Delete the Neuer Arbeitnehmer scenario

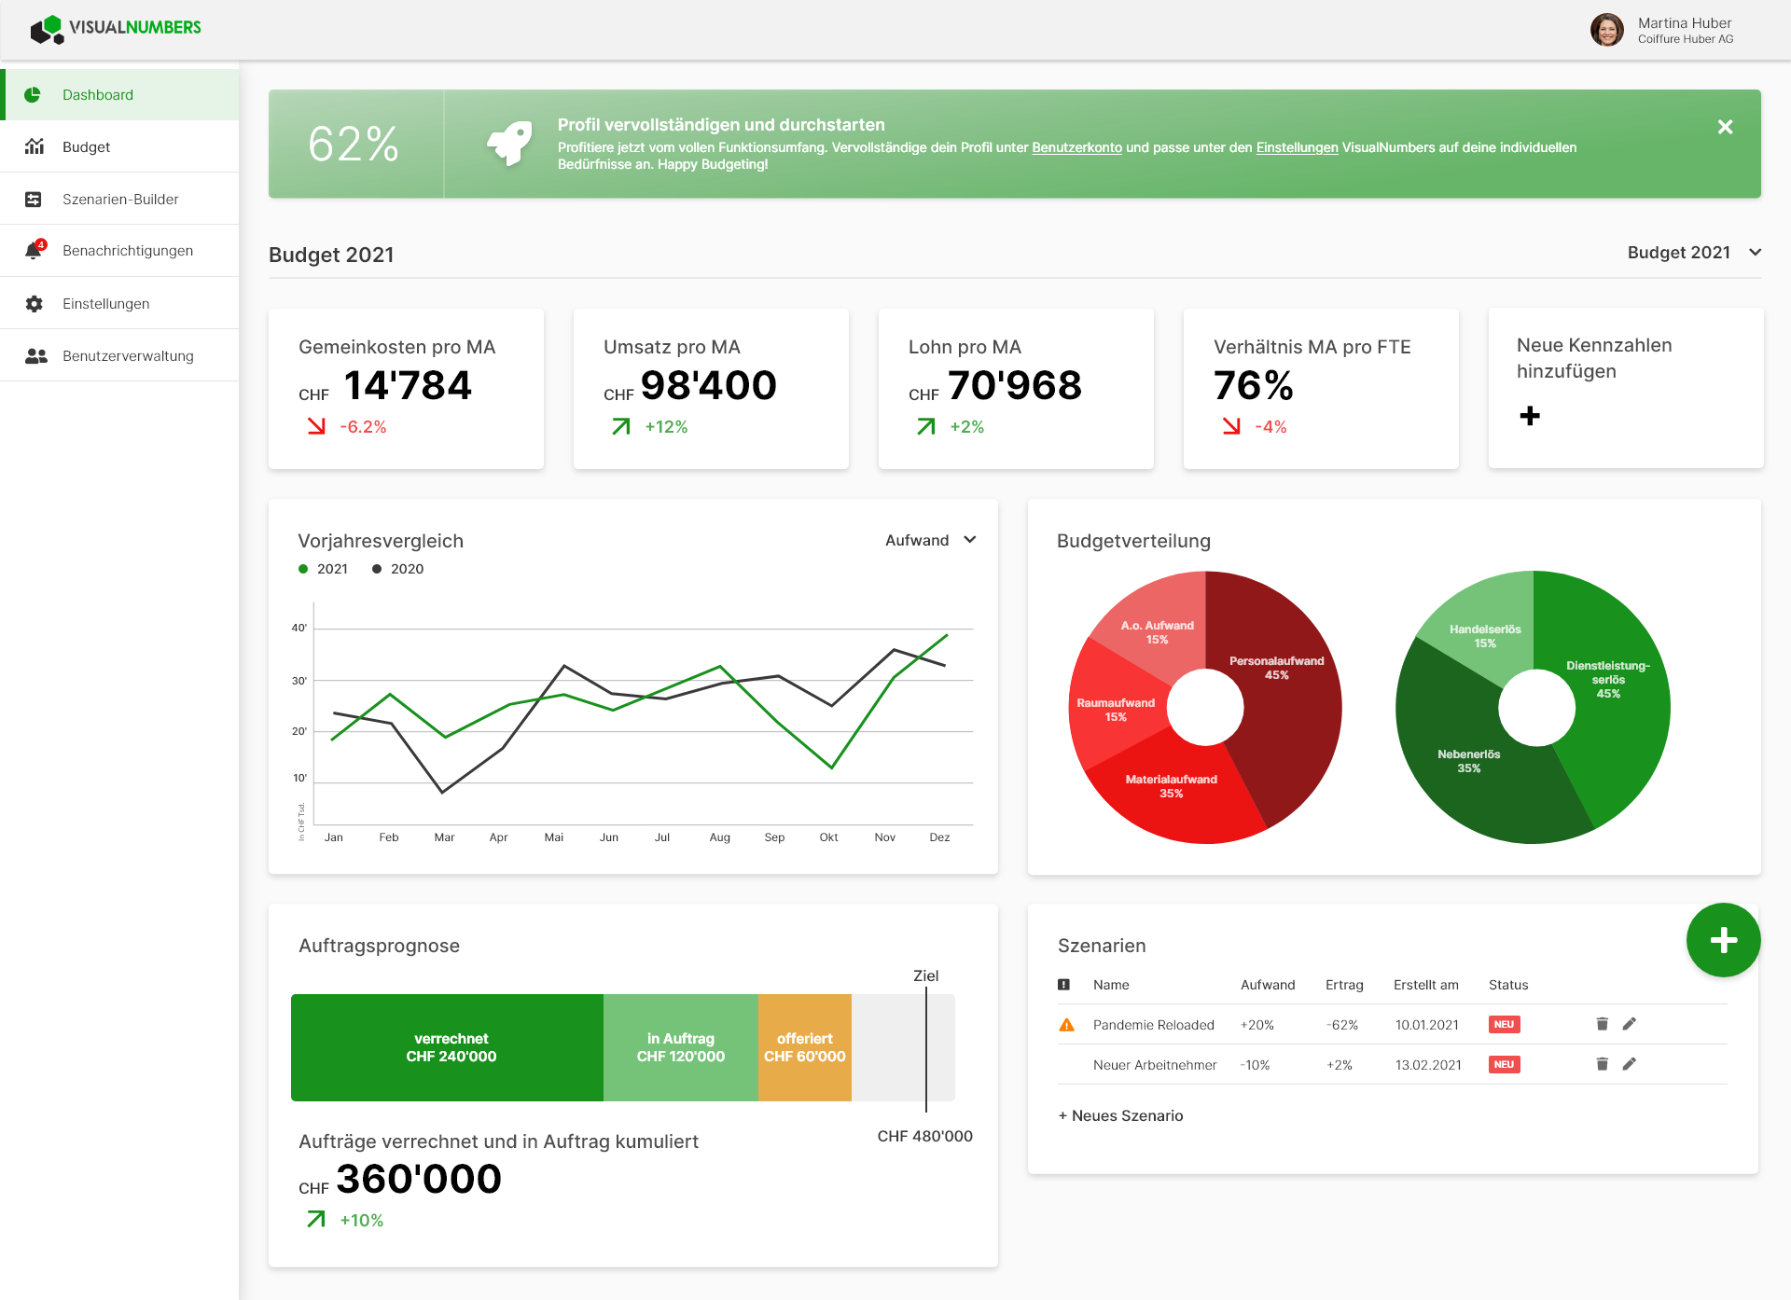click(x=1602, y=1064)
